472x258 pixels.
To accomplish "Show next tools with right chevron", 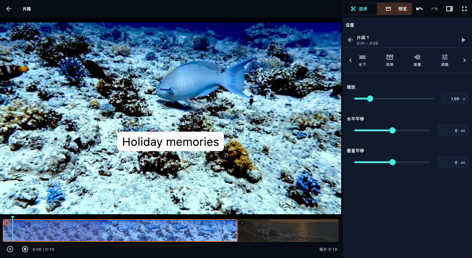I will click(x=464, y=60).
